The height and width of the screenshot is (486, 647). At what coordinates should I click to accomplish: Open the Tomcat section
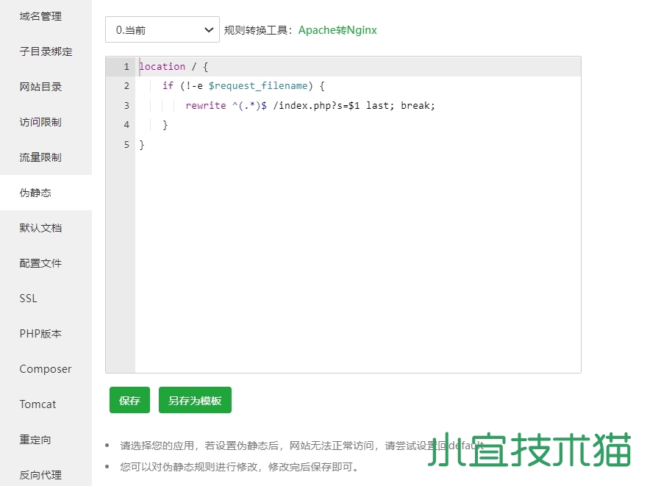37,404
